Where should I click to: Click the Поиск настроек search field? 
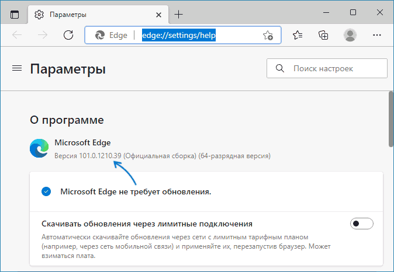[327, 68]
